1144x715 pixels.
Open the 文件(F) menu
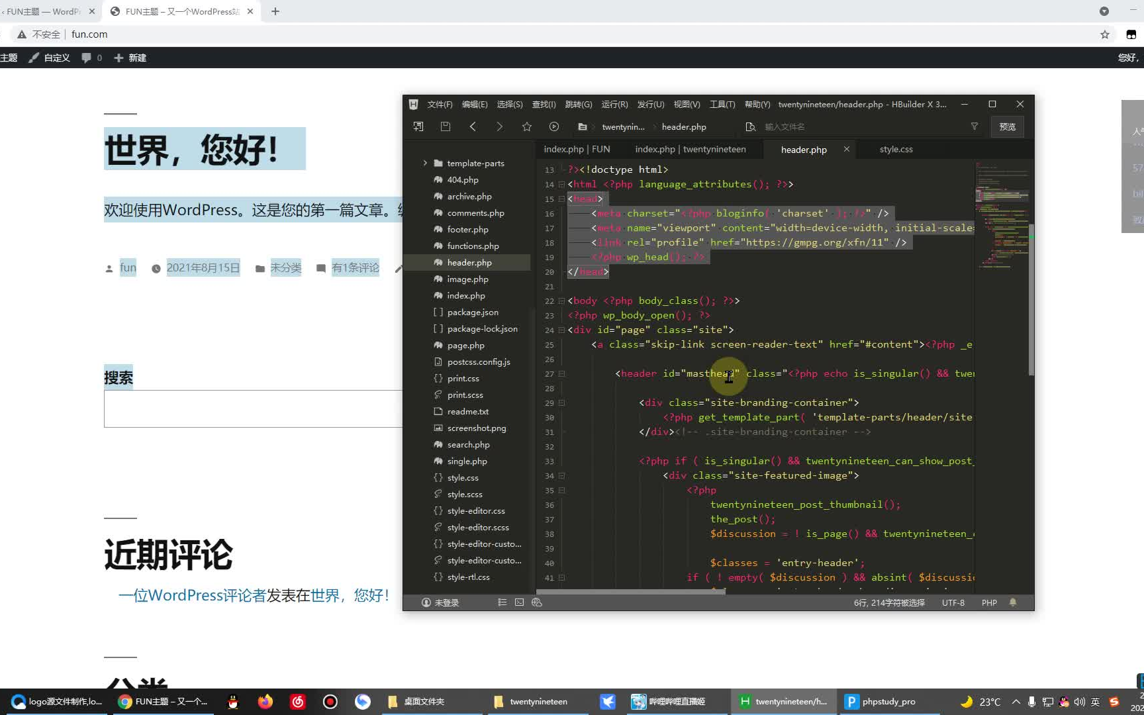440,105
